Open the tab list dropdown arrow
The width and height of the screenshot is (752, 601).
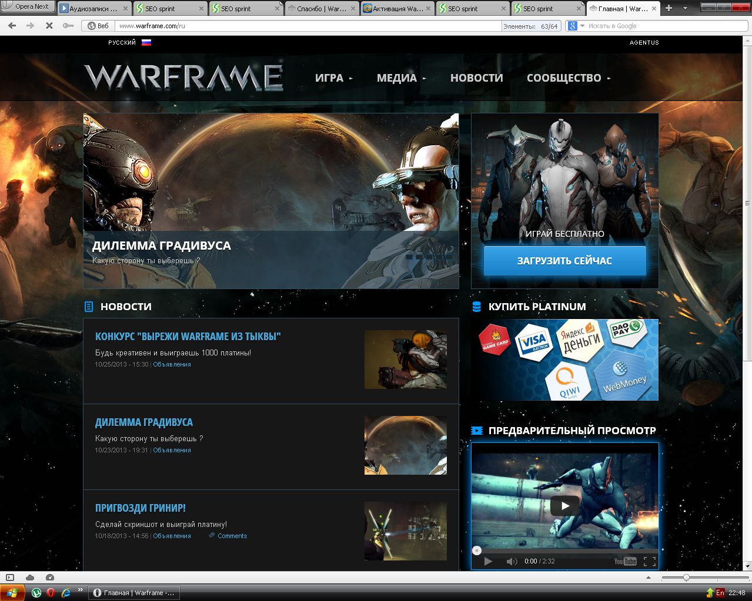[x=685, y=8]
